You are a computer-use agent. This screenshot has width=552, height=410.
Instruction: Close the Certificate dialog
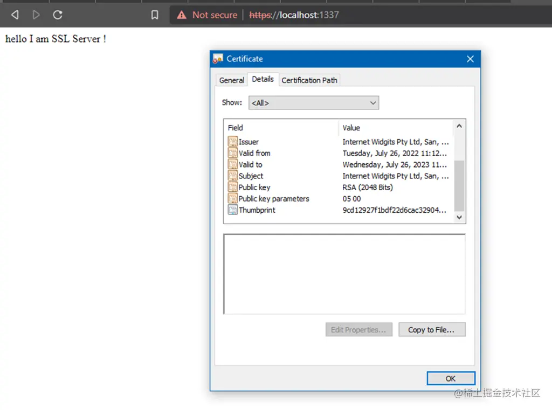point(470,59)
